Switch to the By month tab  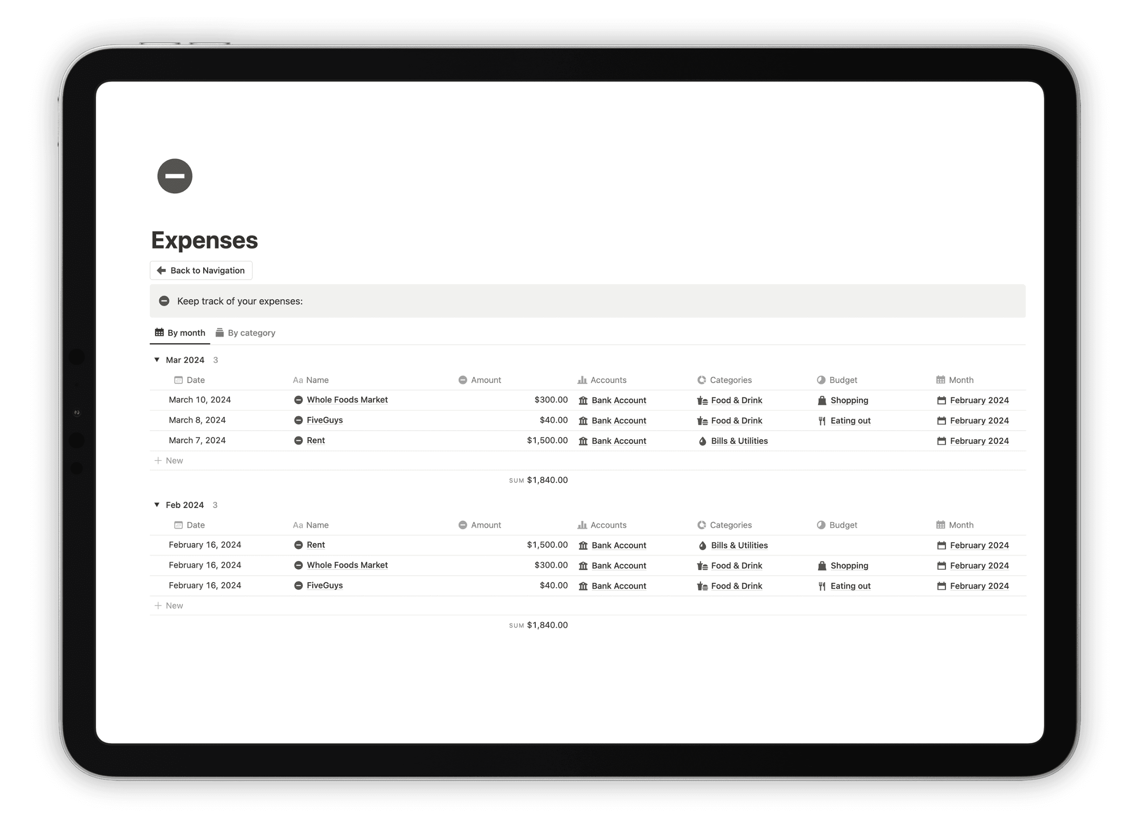(x=180, y=333)
